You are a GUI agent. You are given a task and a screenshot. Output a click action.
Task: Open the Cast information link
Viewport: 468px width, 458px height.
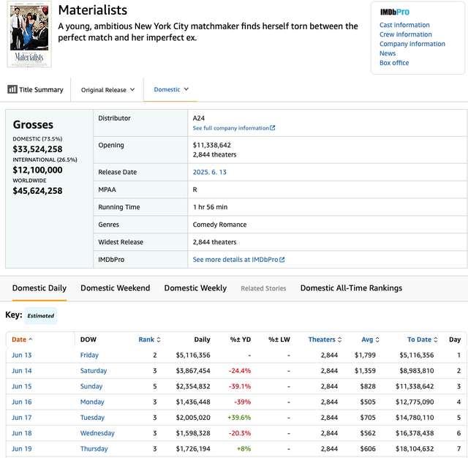coord(404,25)
